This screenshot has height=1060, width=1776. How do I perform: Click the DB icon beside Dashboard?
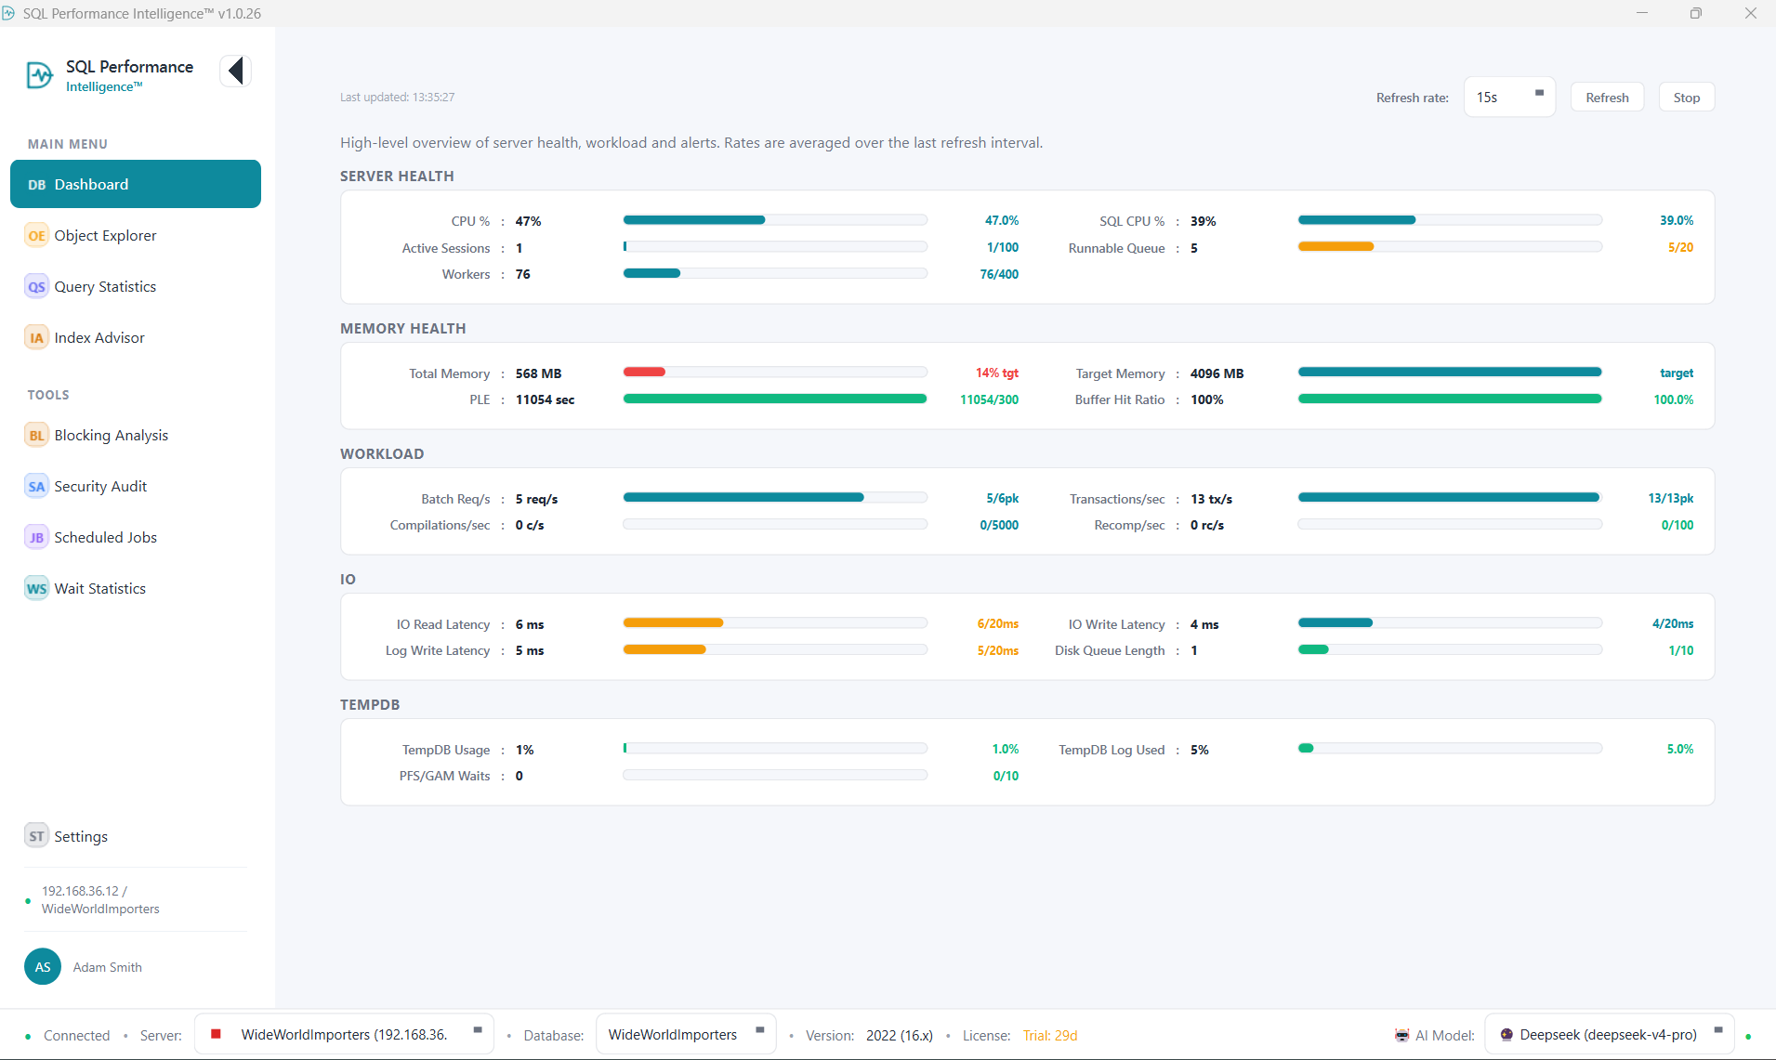[36, 185]
